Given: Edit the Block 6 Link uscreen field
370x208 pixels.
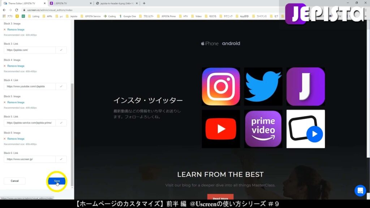Looking at the screenshot, I should (30, 159).
